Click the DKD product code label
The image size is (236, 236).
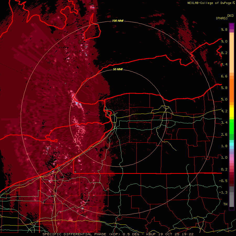[x=230, y=16]
